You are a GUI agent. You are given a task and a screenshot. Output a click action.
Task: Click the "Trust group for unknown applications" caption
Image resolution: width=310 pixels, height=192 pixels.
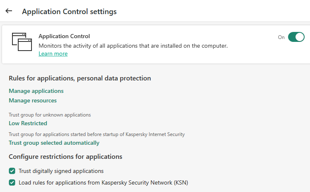coord(50,115)
